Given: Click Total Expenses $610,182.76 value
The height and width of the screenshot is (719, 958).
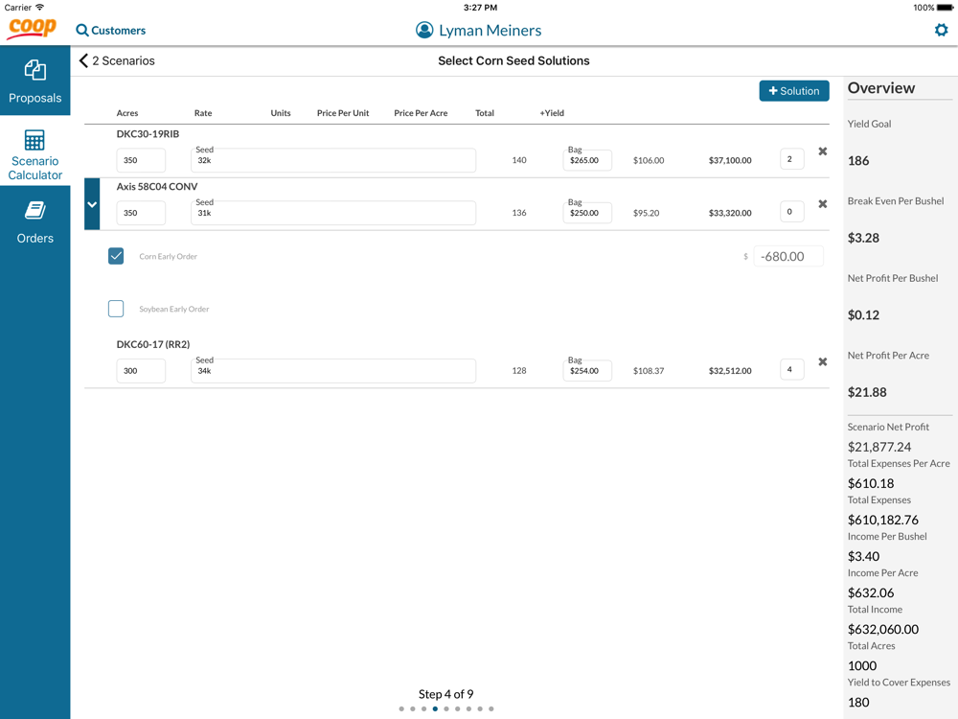Looking at the screenshot, I should tap(883, 520).
